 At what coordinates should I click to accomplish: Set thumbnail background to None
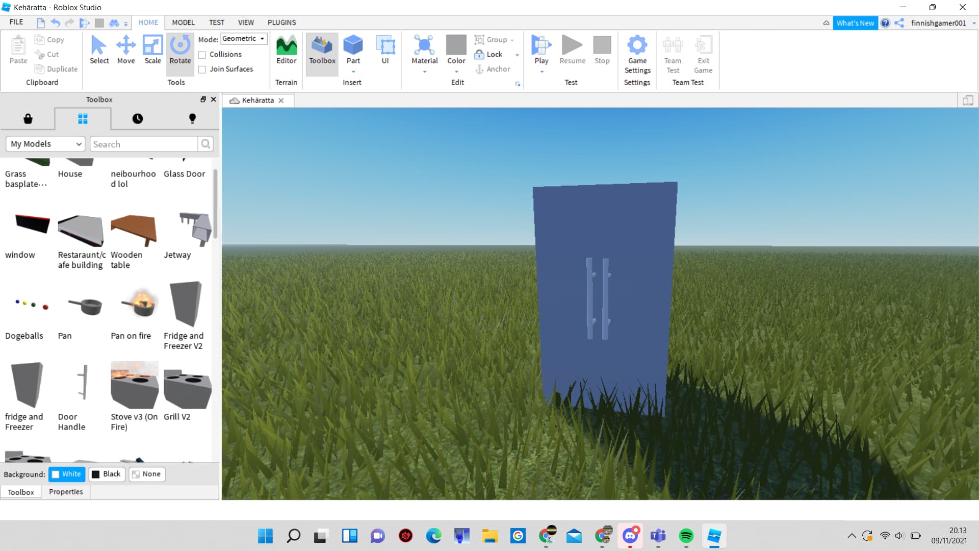147,474
